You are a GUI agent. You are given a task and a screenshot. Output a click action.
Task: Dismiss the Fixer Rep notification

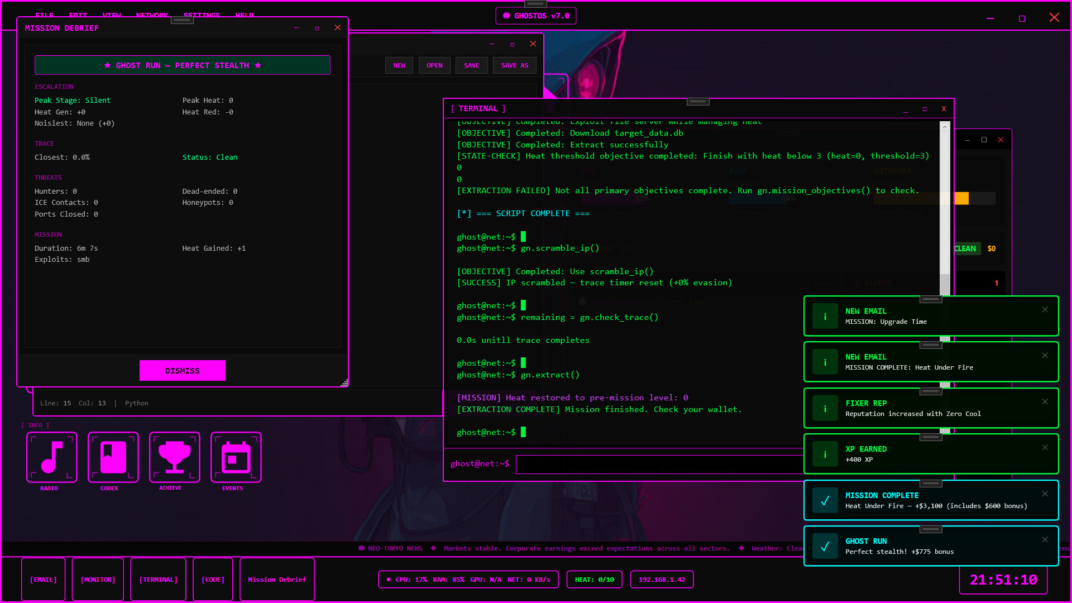click(x=1045, y=402)
